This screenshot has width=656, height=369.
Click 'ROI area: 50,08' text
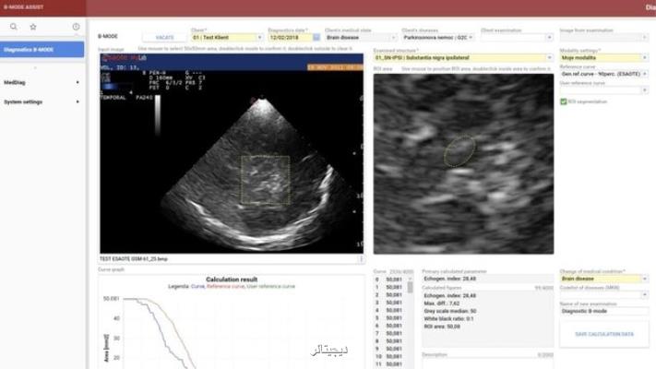442,326
